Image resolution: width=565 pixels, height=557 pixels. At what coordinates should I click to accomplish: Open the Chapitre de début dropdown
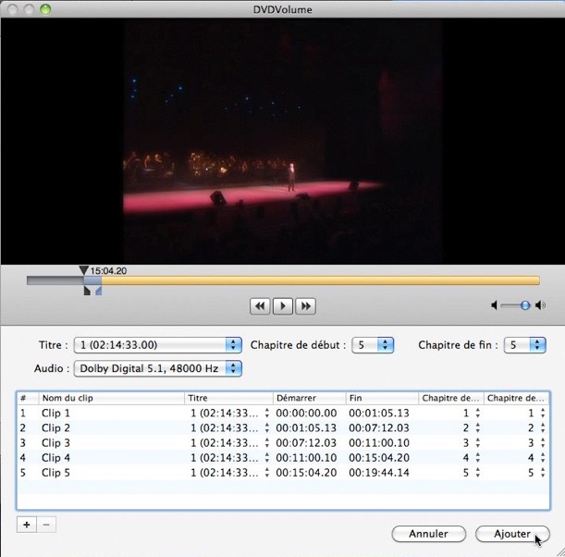pos(373,345)
